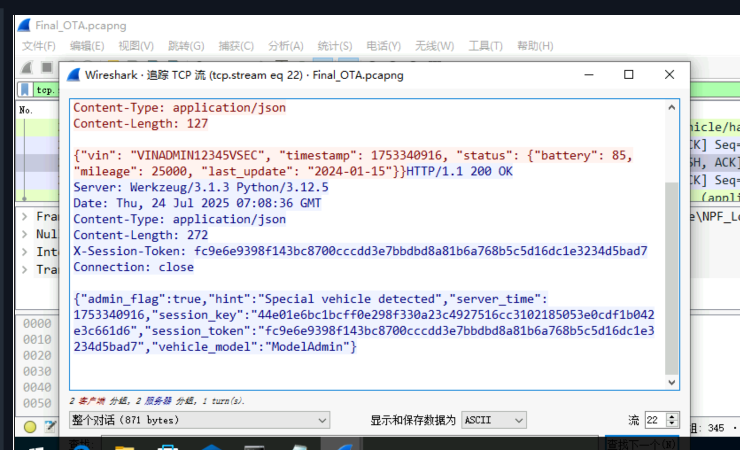This screenshot has width=740, height=450.
Task: Click the 查找下一个(N) button
Action: [641, 443]
